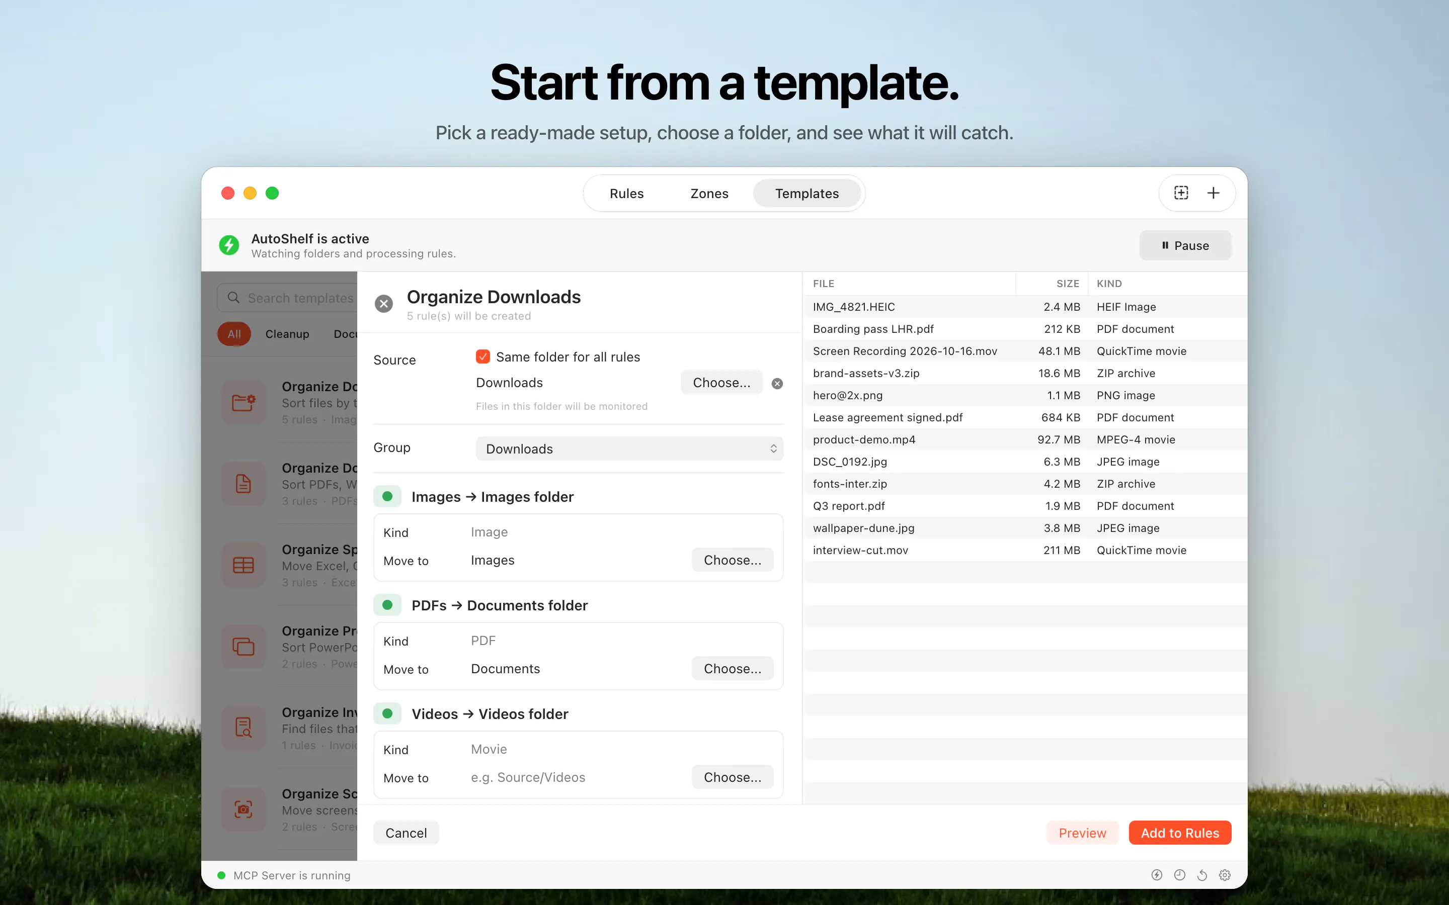The height and width of the screenshot is (905, 1449).
Task: Click Choose… for the Images destination
Action: tap(732, 560)
